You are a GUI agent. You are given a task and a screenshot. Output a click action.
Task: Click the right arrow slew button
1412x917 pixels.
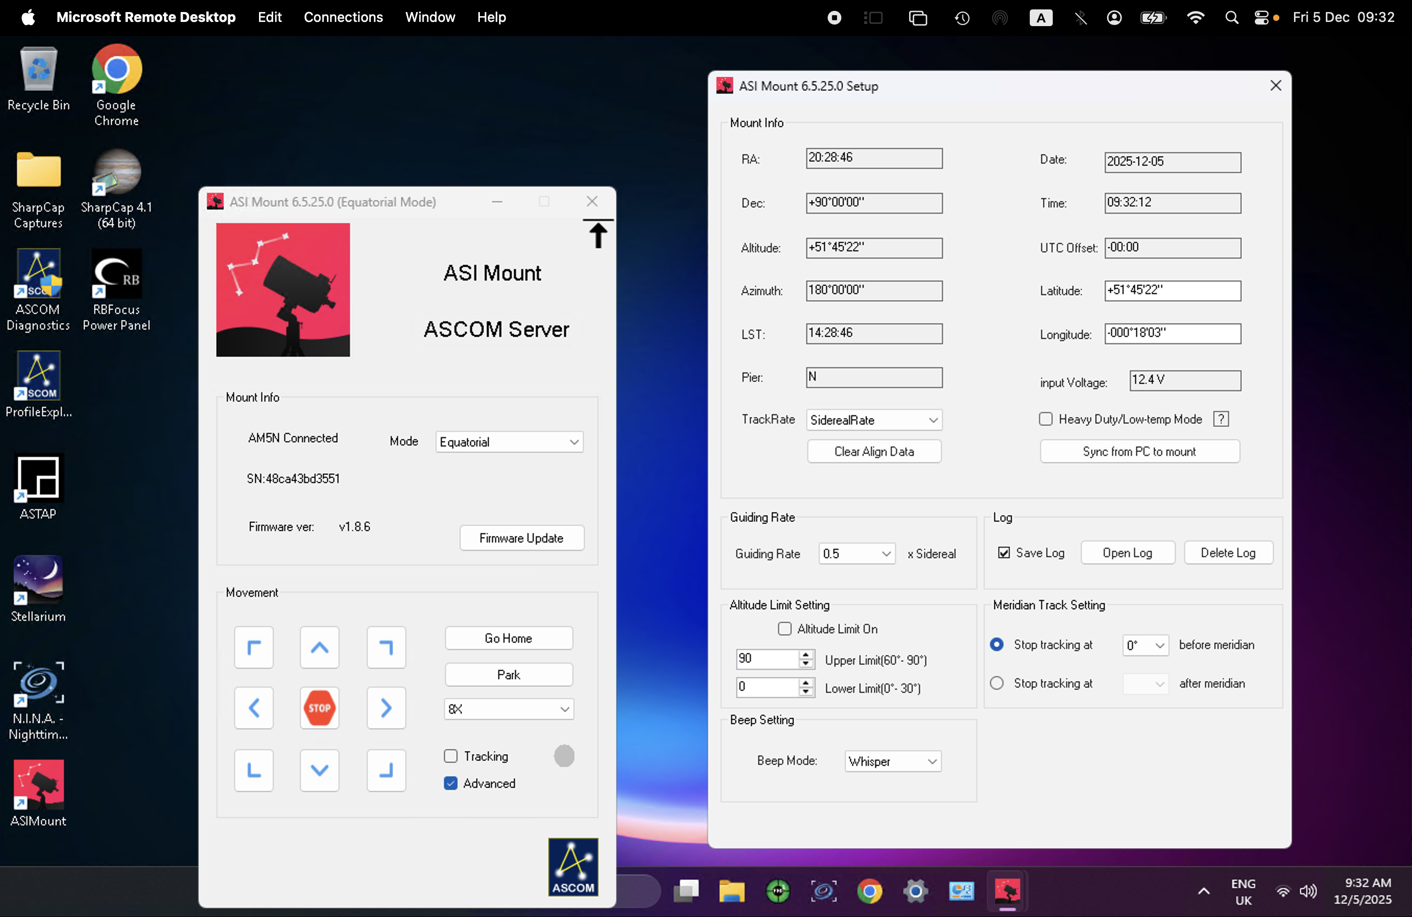point(385,708)
